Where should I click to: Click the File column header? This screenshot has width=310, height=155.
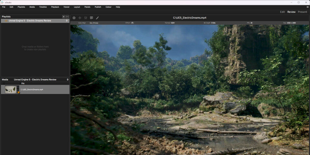click(23, 83)
